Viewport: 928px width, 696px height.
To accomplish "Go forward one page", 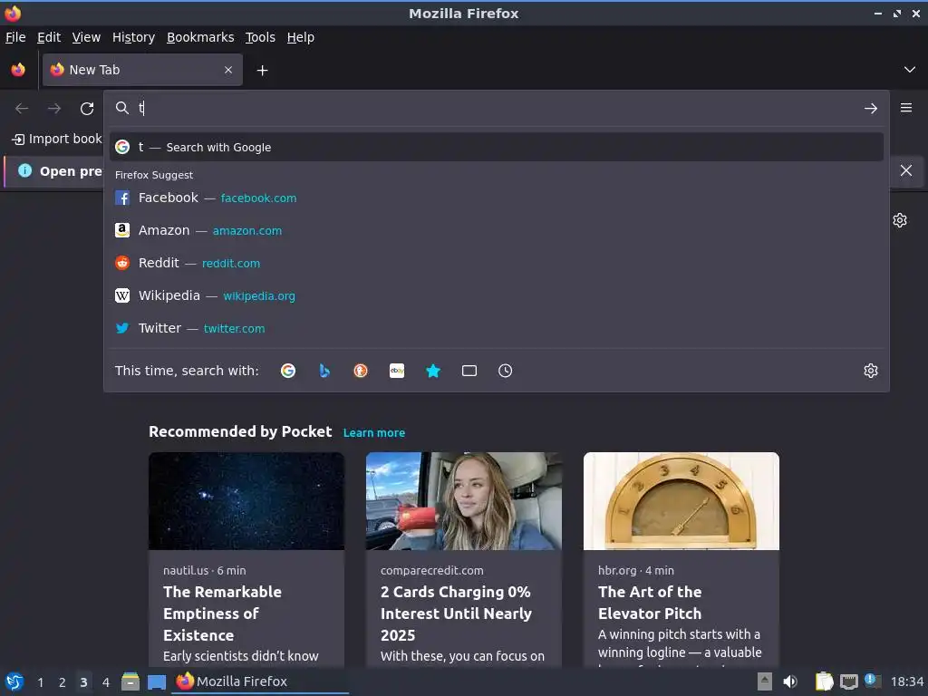I will point(54,109).
